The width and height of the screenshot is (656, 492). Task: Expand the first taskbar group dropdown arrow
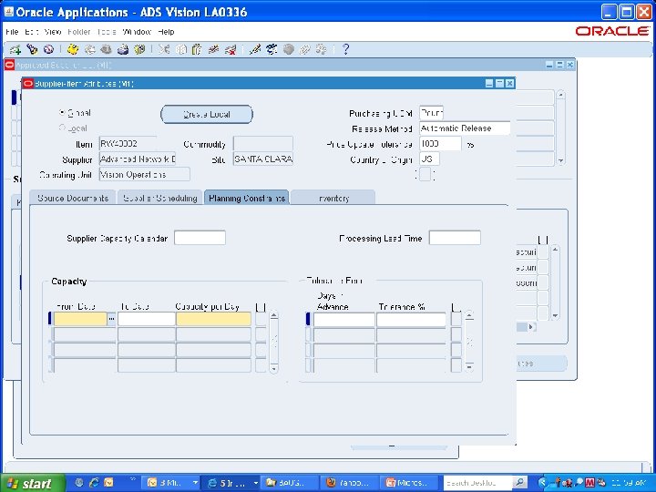(x=195, y=483)
